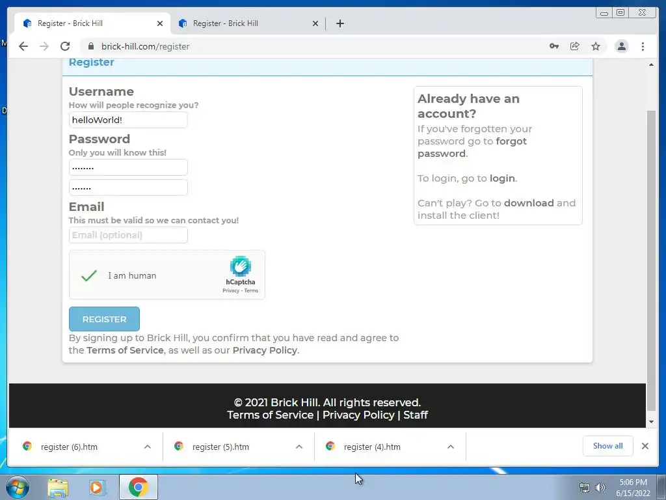
Task: Focus the confirm password field
Action: point(128,187)
